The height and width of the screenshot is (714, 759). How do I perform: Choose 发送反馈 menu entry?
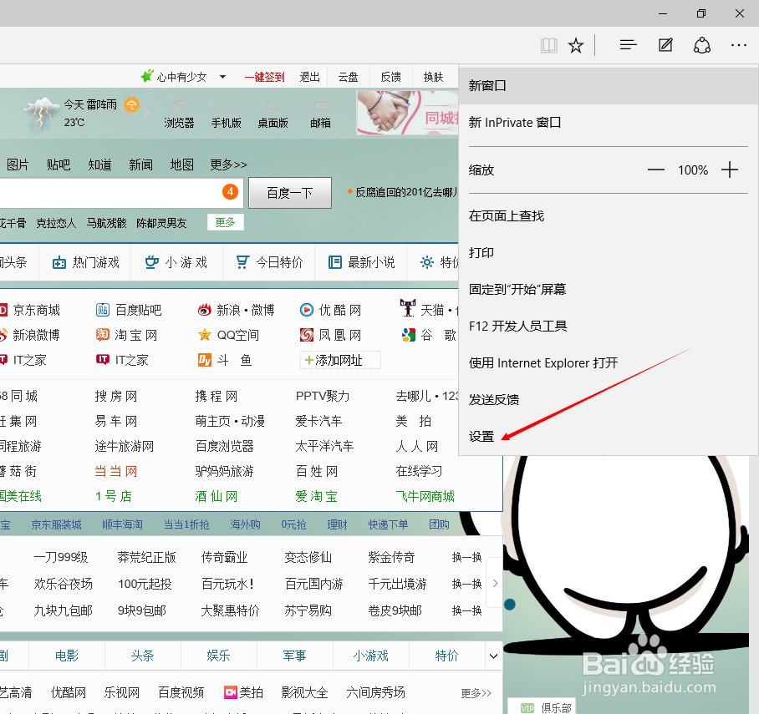point(608,399)
